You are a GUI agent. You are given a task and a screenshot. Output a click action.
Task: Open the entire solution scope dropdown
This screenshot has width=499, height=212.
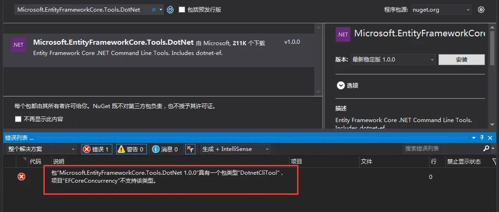(42, 149)
